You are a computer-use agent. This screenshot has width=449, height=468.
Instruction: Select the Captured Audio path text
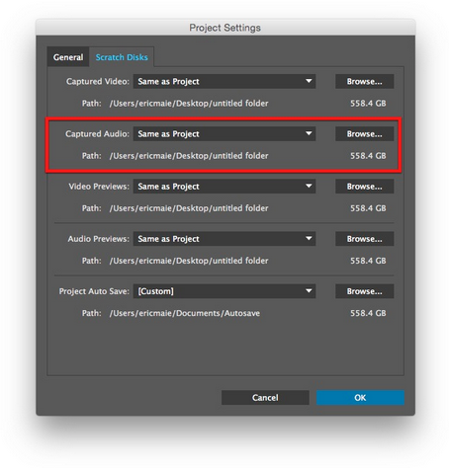pos(189,156)
